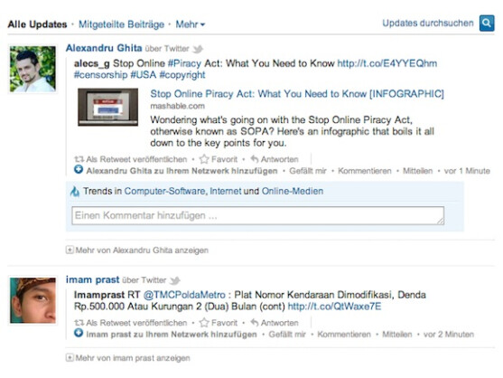Click Mitteilen on imam prast's post

coord(397,335)
